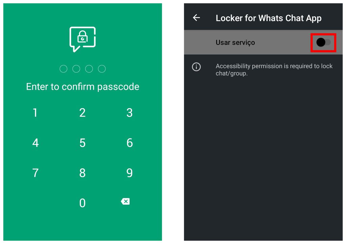Go back using the arrow in Locker header

tap(196, 18)
